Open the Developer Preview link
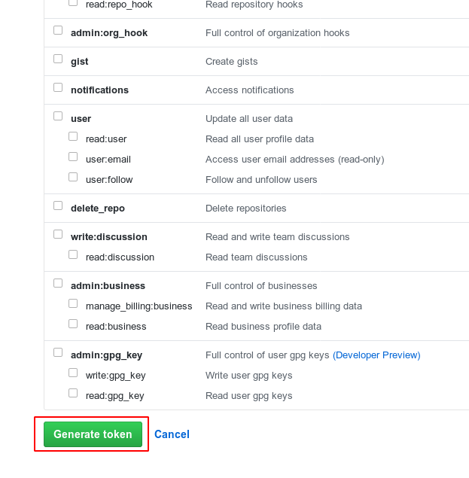The image size is (469, 478). 376,355
